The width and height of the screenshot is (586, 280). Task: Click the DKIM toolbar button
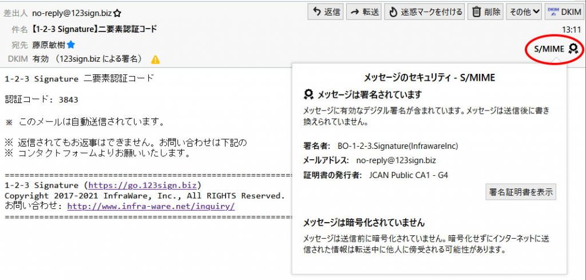point(565,12)
